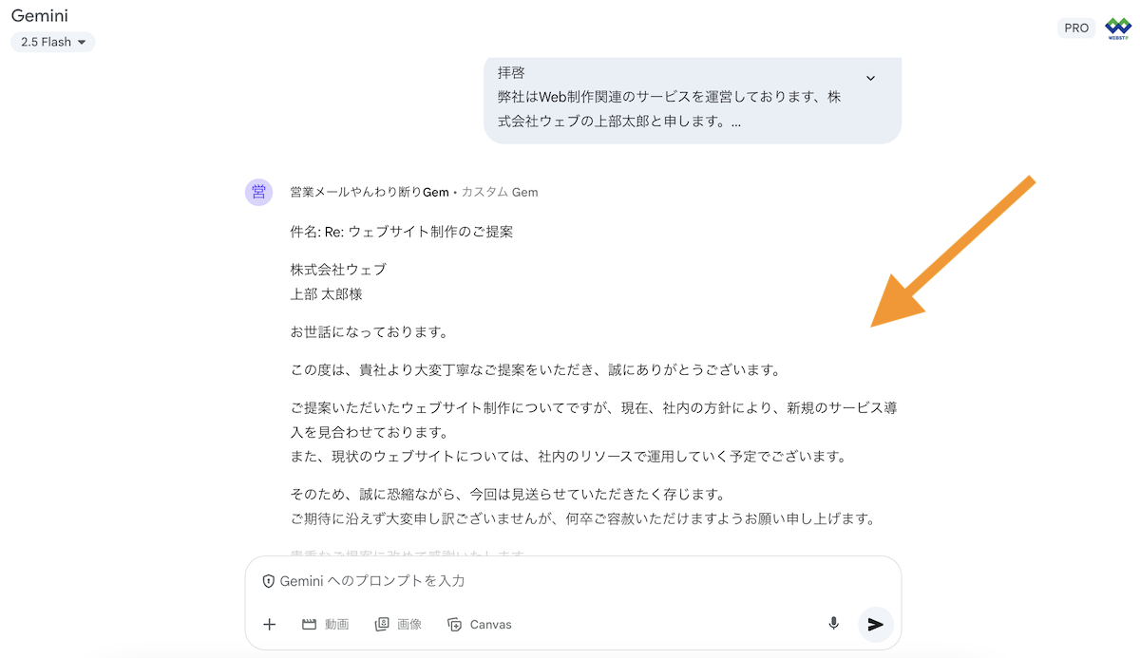
Task: Click the plus icon to add files
Action: tap(270, 624)
